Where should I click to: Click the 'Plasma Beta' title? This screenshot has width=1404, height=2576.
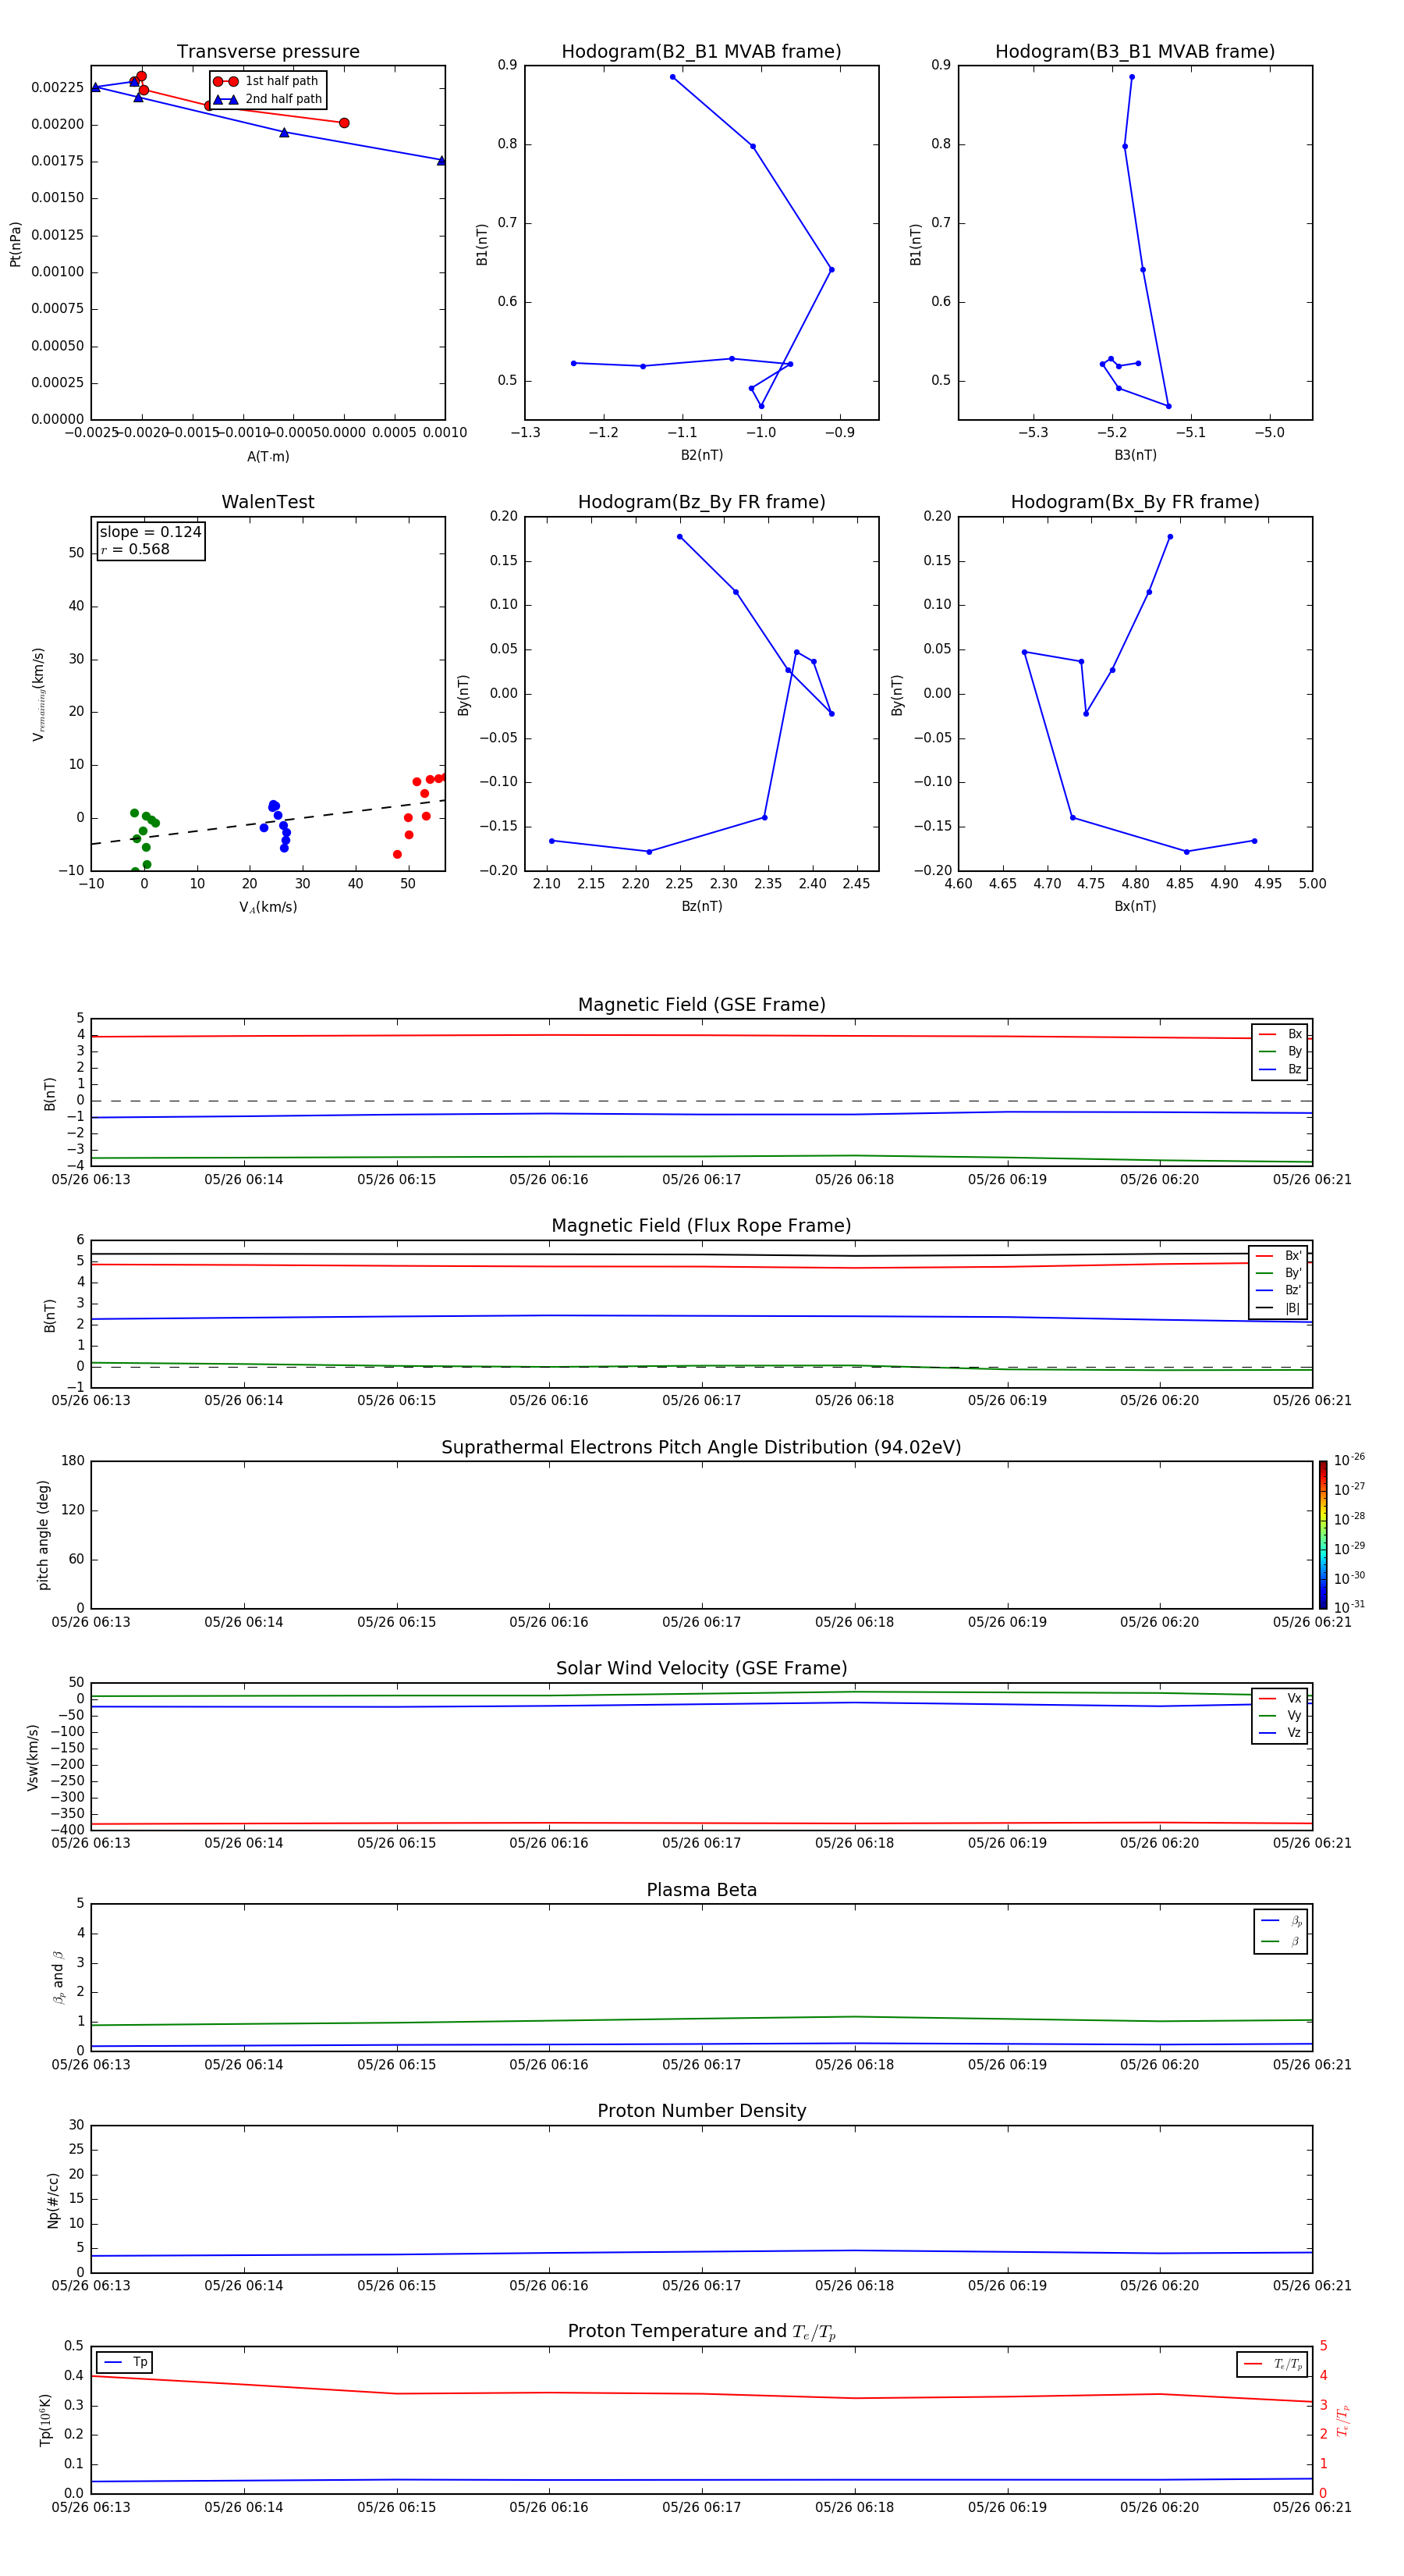(701, 1890)
